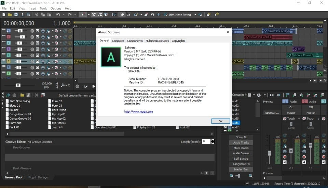Select the Draw pencil tool
The width and height of the screenshot is (328, 188).
[x=122, y=15]
